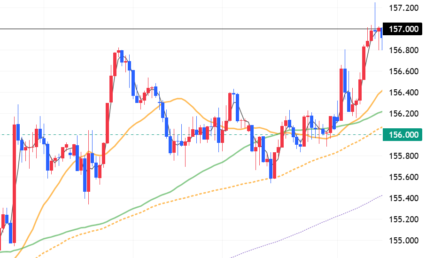Click the 156.400 price scale value

click(x=403, y=93)
